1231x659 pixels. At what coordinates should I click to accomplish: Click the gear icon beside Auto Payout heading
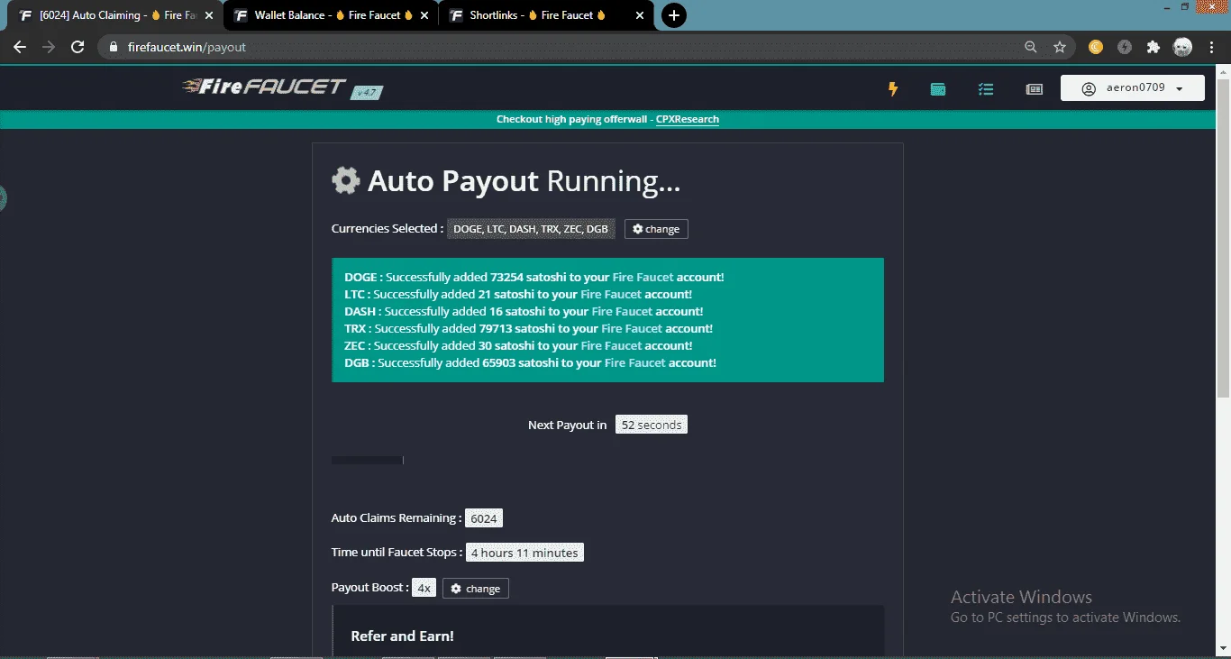pos(346,180)
